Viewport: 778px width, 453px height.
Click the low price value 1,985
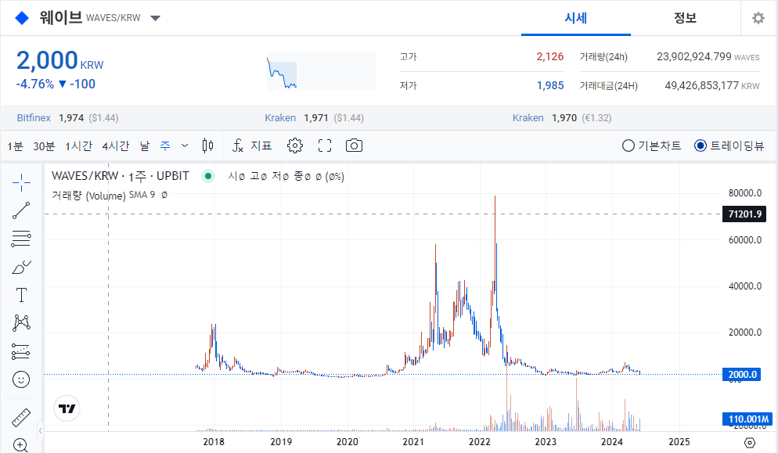pyautogui.click(x=550, y=85)
